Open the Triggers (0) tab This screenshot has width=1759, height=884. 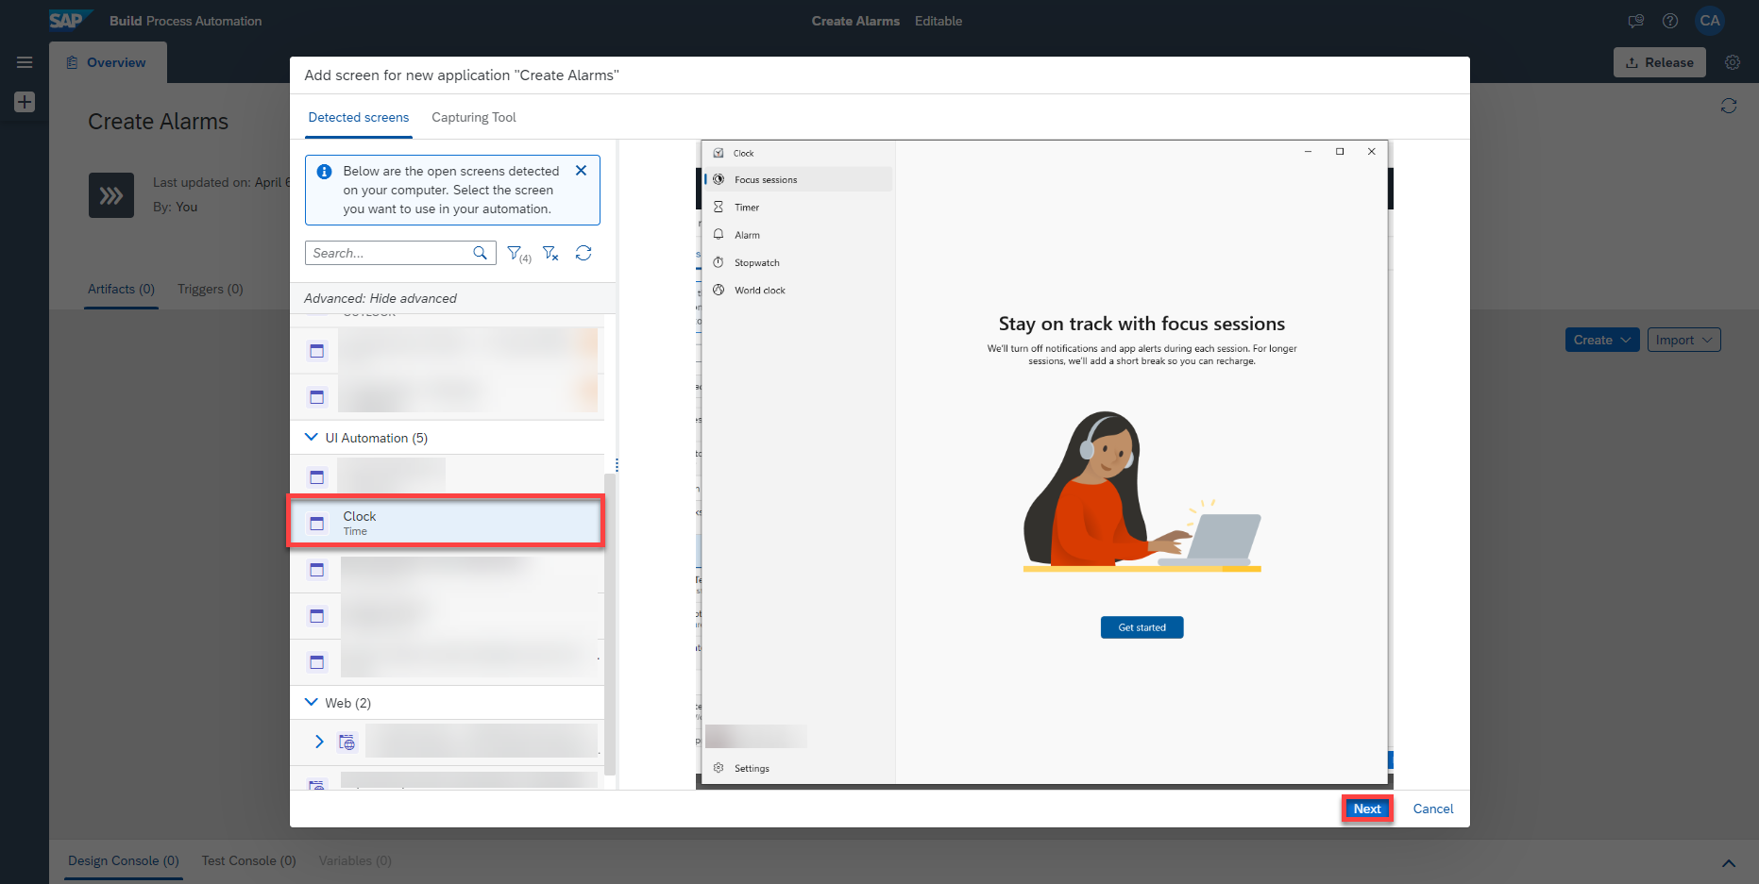coord(211,289)
